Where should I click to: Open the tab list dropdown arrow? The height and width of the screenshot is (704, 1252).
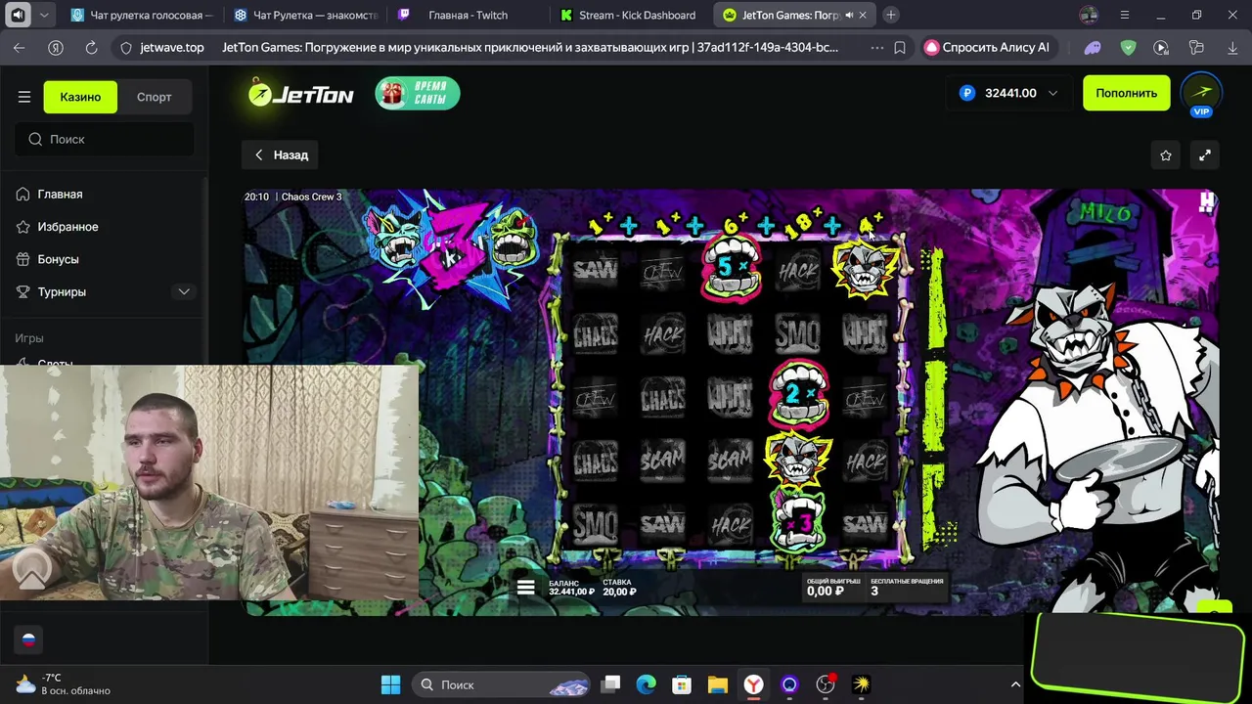point(44,16)
